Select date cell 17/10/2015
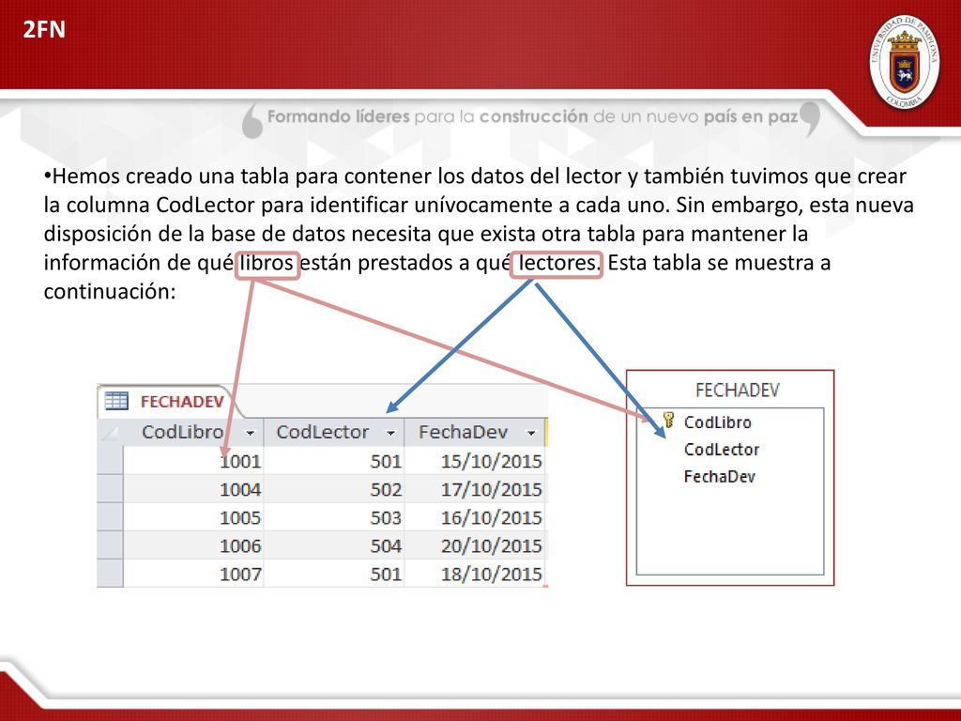Image resolution: width=961 pixels, height=721 pixels. click(x=474, y=489)
